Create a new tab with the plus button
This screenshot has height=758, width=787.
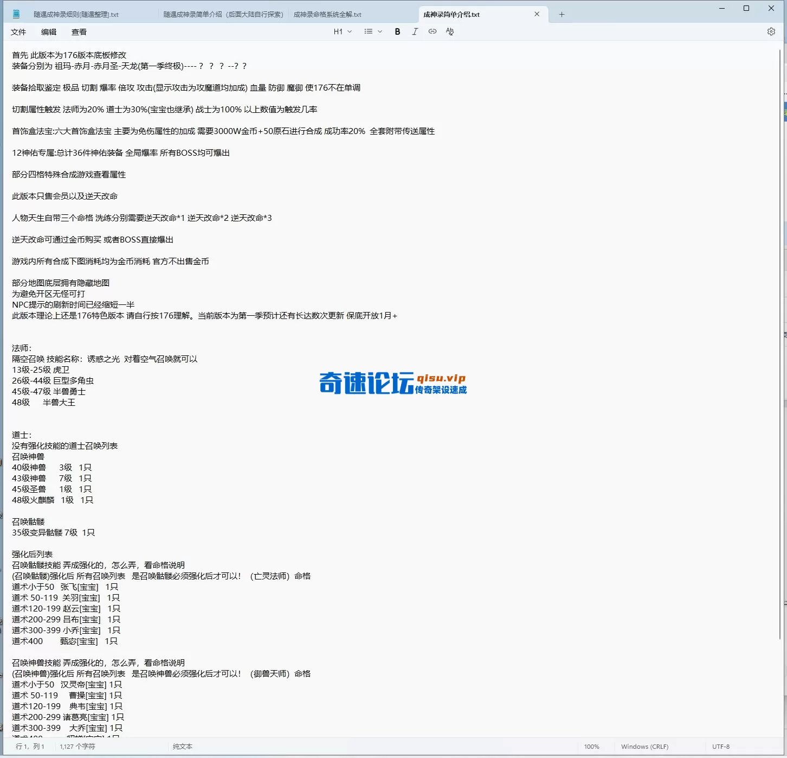pos(562,14)
